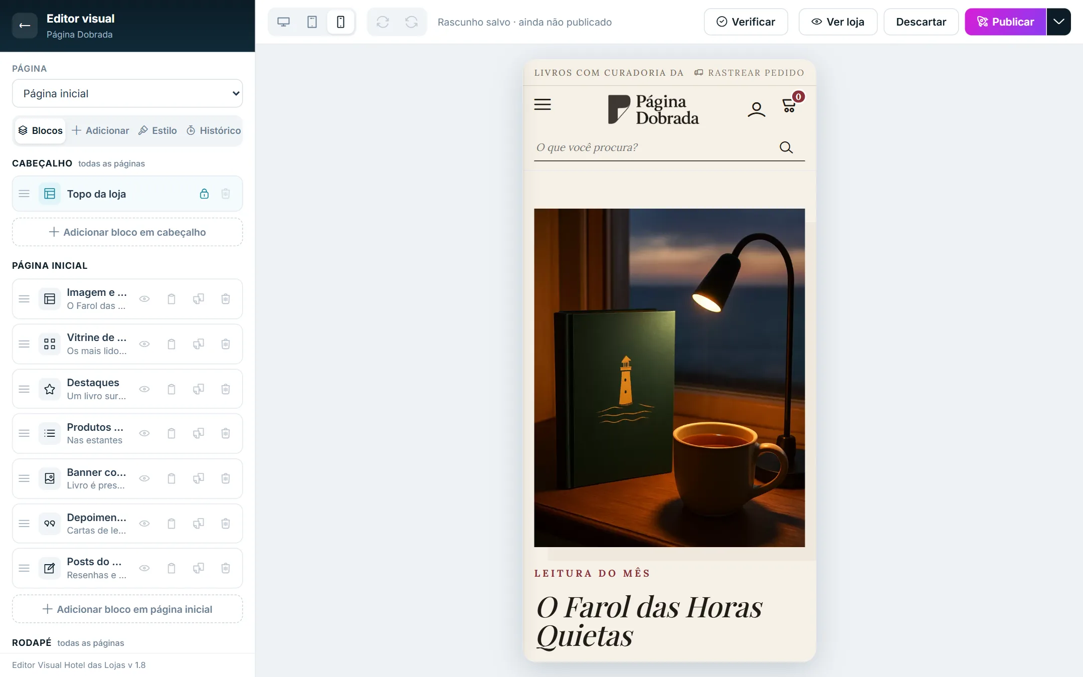Hide the Depoimen... block
The height and width of the screenshot is (677, 1083).
(144, 524)
